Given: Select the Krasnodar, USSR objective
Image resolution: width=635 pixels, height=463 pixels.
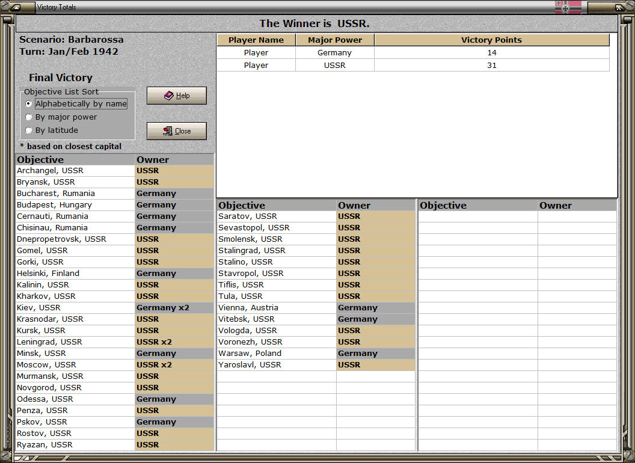Looking at the screenshot, I should pyautogui.click(x=75, y=319).
